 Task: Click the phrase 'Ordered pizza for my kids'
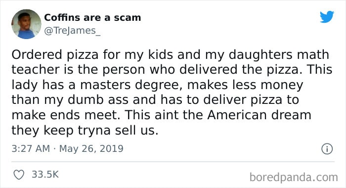click(x=92, y=55)
